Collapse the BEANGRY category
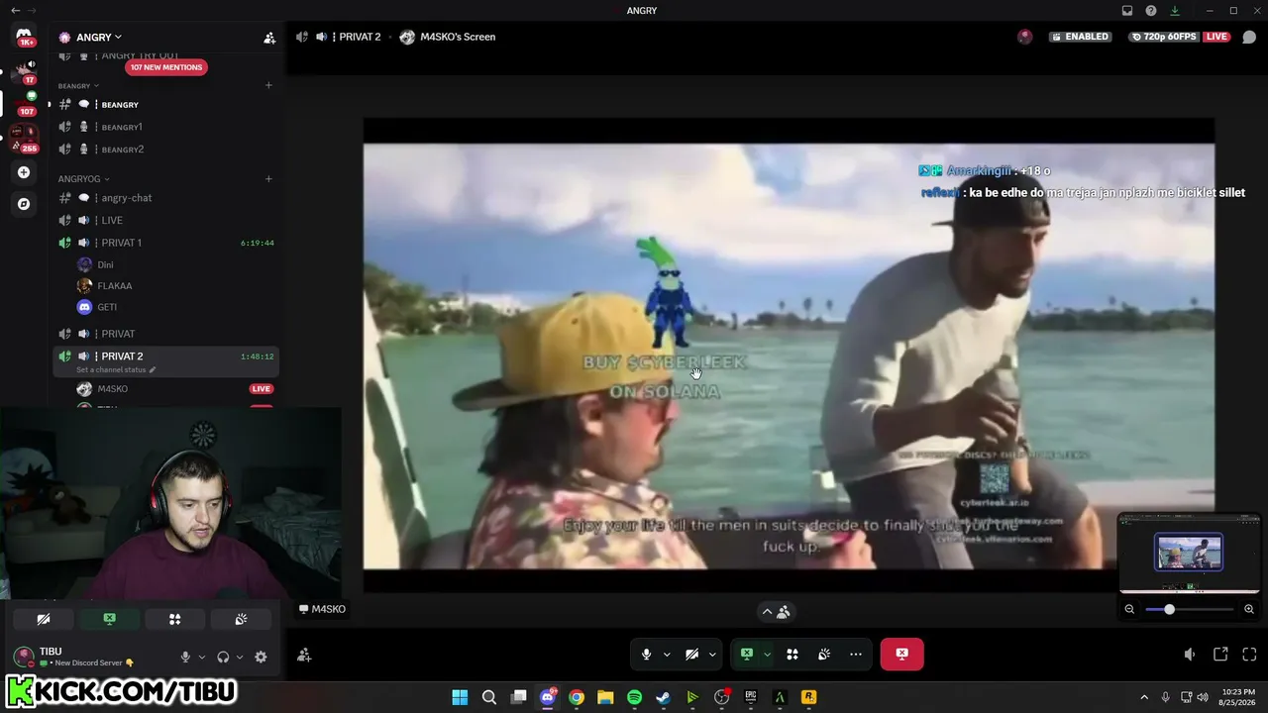The image size is (1268, 713). (78, 86)
